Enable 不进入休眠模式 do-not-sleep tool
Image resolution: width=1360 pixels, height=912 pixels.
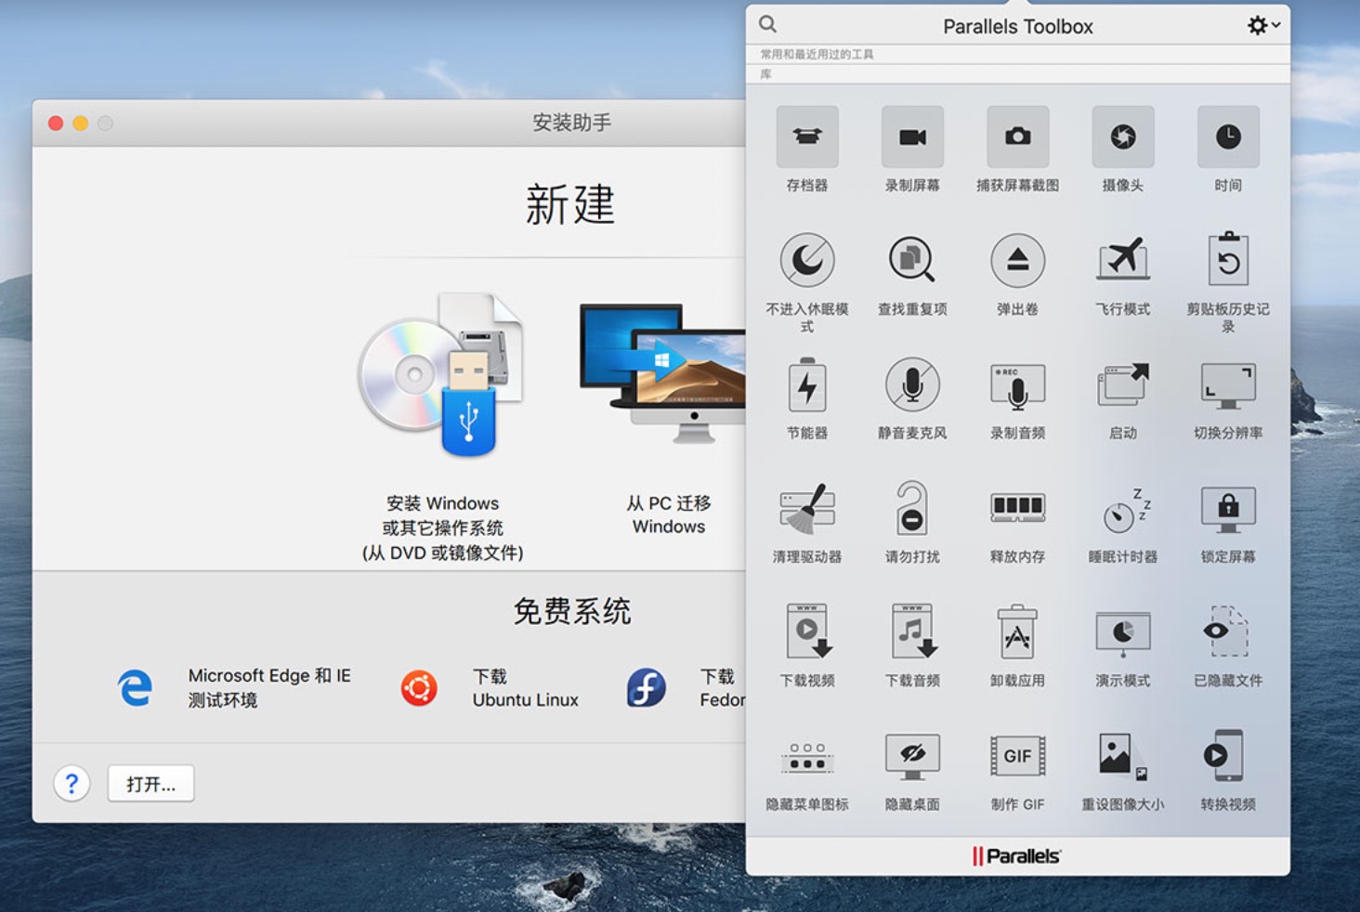coord(807,260)
